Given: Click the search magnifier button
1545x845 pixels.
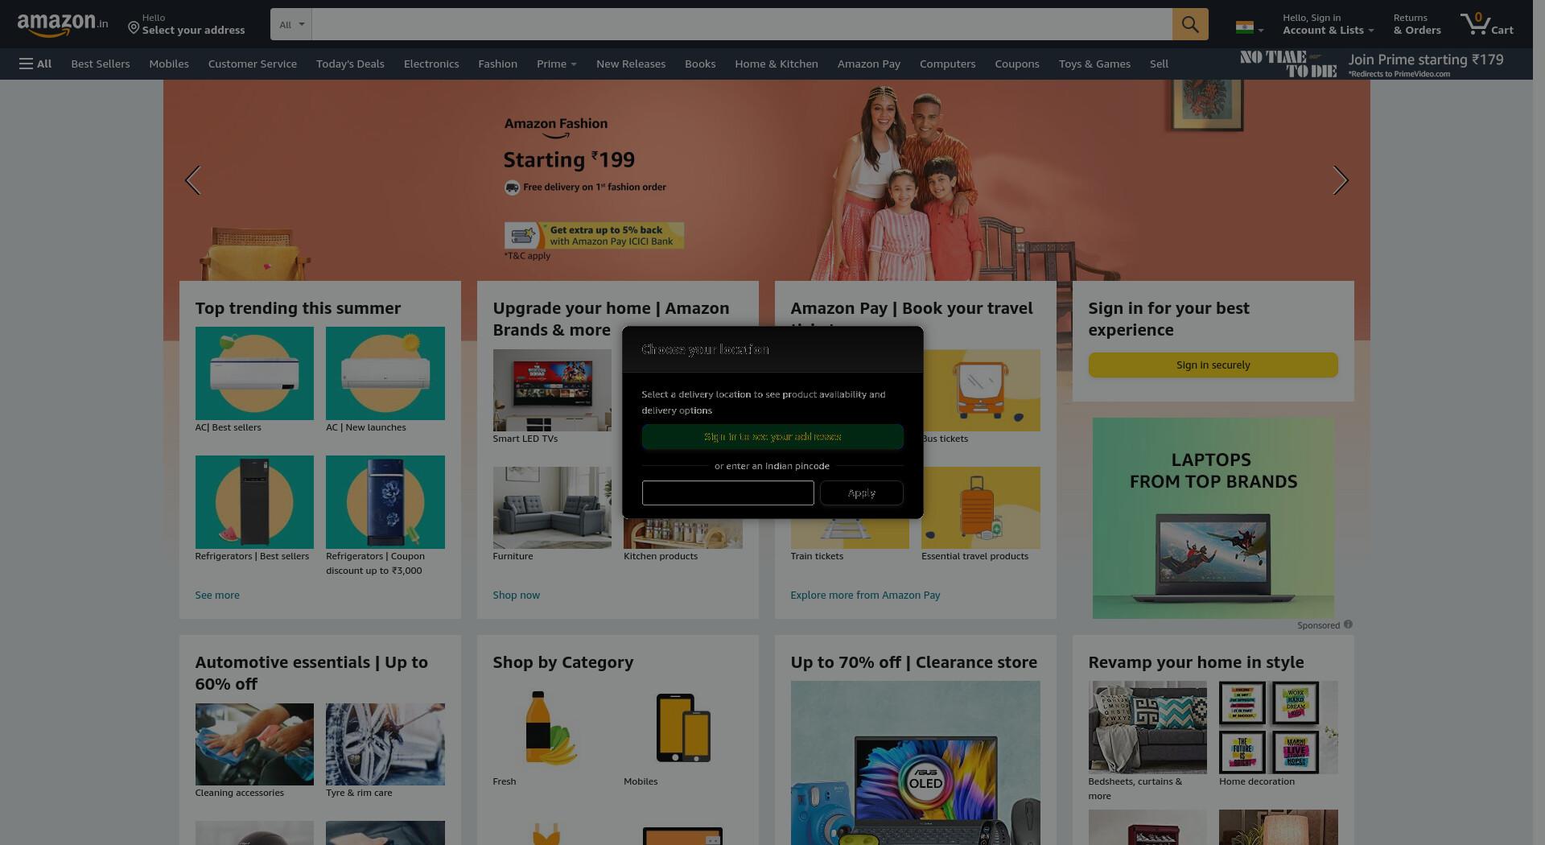Looking at the screenshot, I should pos(1189,24).
